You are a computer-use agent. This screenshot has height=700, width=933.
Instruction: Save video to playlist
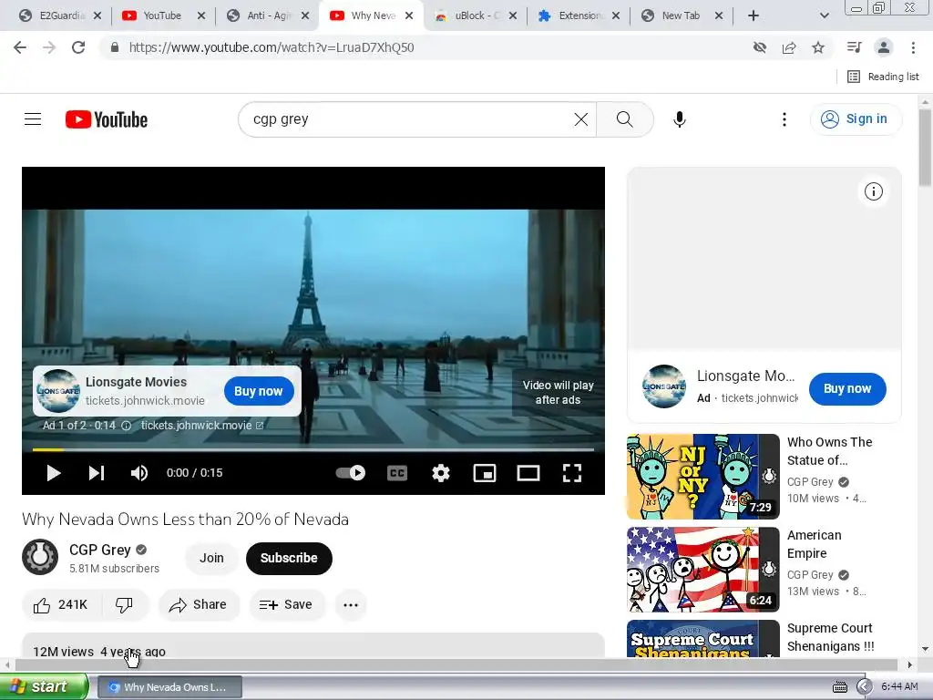[x=287, y=605]
